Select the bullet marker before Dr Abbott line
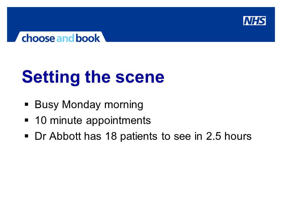282x211 pixels. tap(27, 136)
